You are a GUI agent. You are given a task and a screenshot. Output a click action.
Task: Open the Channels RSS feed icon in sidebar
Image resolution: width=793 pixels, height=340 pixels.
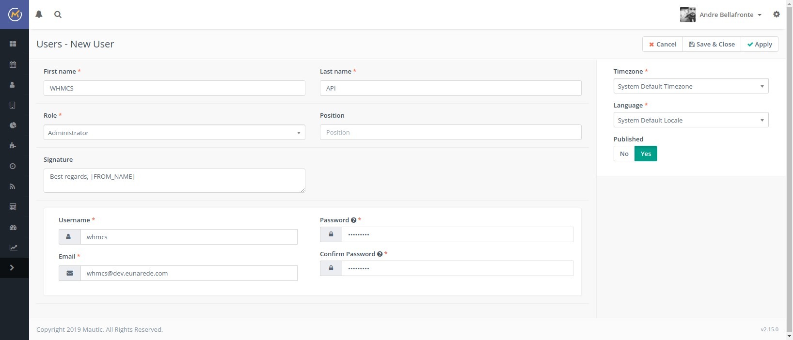[x=13, y=186]
